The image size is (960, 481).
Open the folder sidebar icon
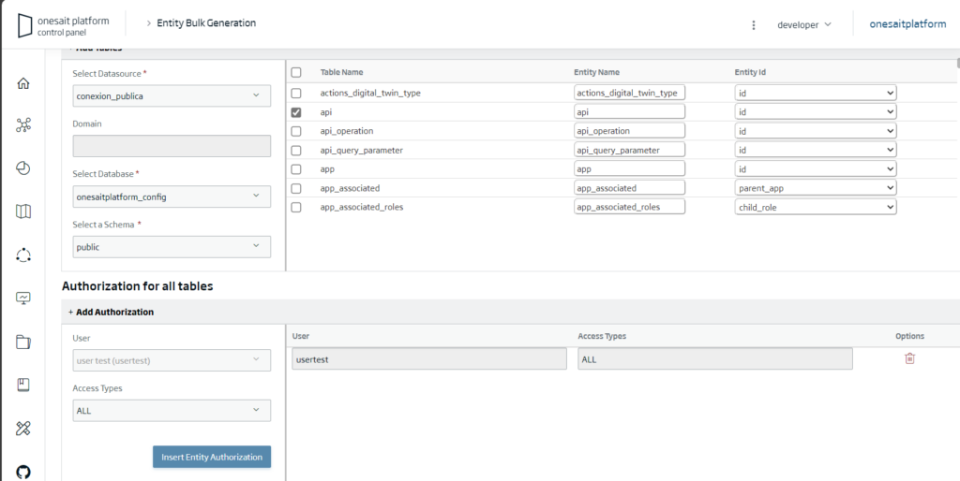[23, 342]
